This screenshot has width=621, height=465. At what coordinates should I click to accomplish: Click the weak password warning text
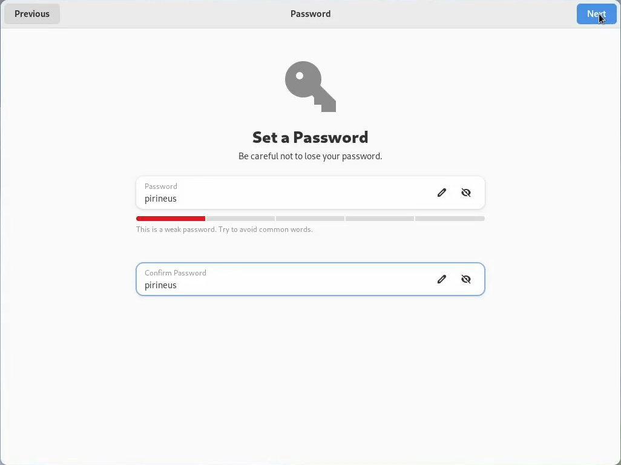[x=225, y=230]
